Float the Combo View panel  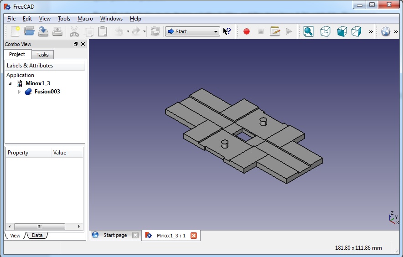point(76,44)
